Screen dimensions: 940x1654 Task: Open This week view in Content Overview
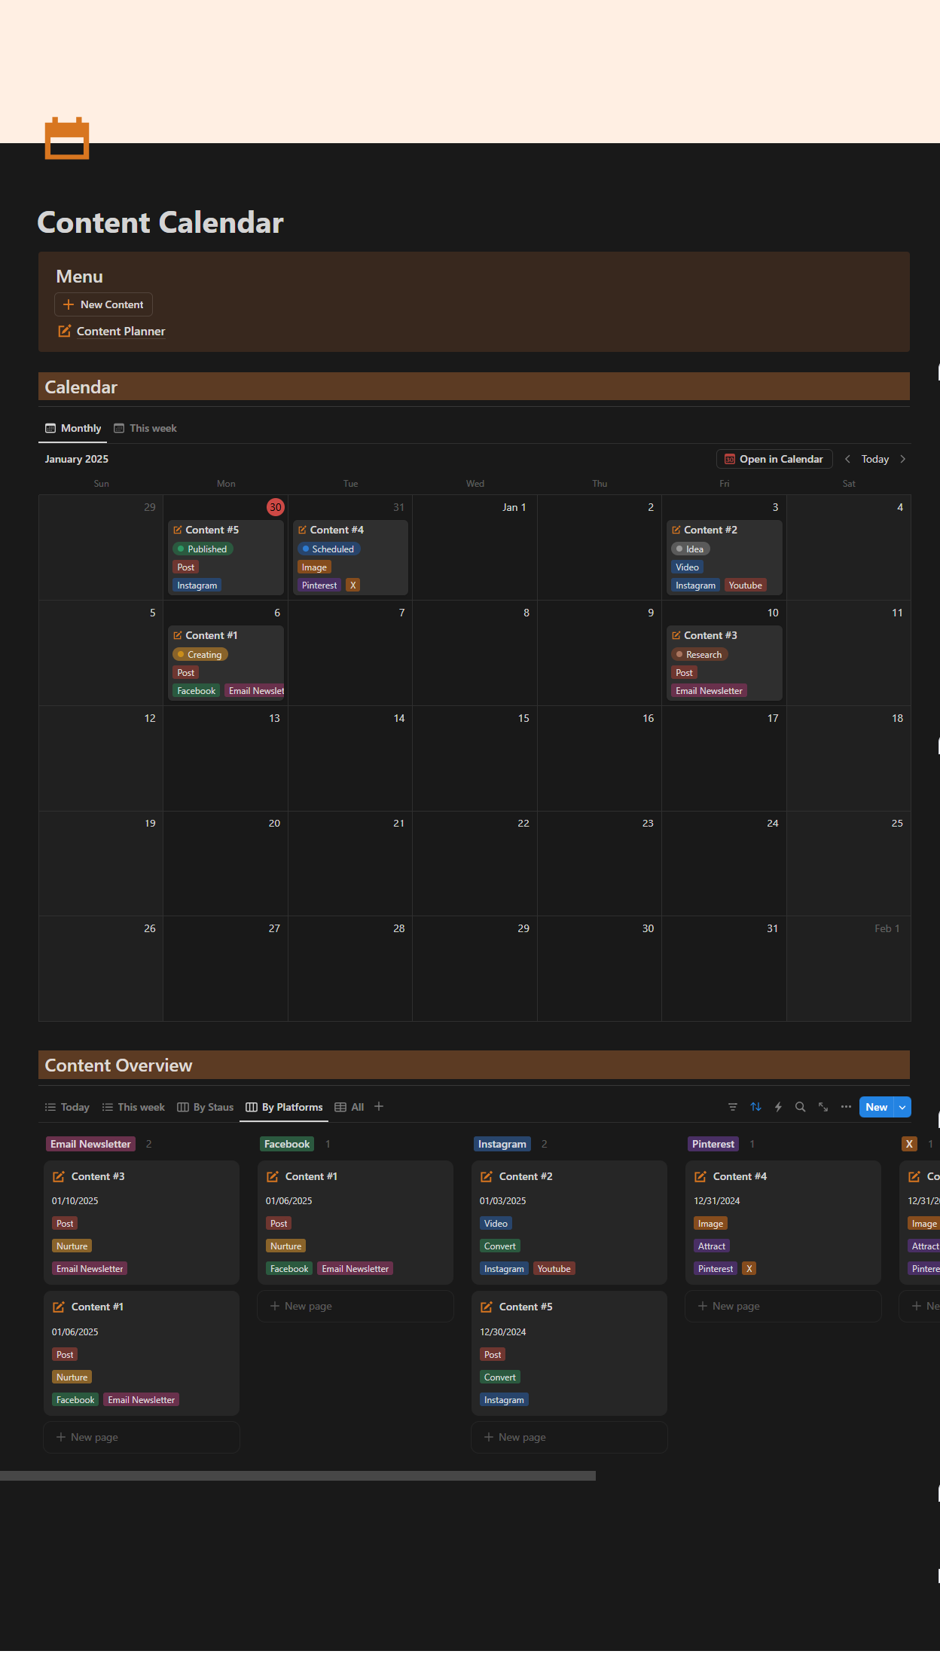pyautogui.click(x=133, y=1107)
